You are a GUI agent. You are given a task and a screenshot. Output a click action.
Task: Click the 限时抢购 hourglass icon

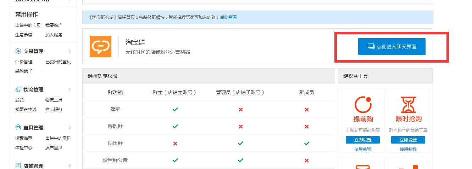click(409, 105)
